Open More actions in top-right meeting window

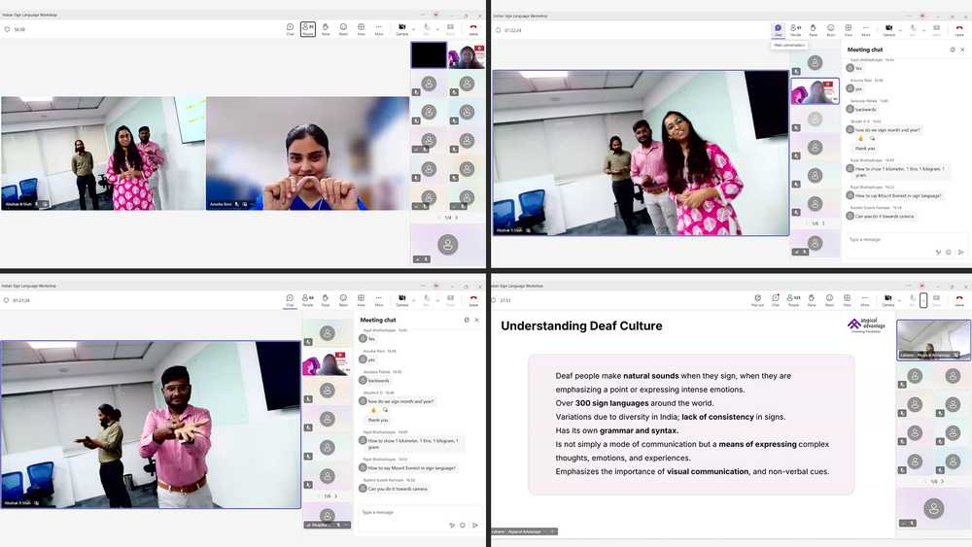[866, 30]
